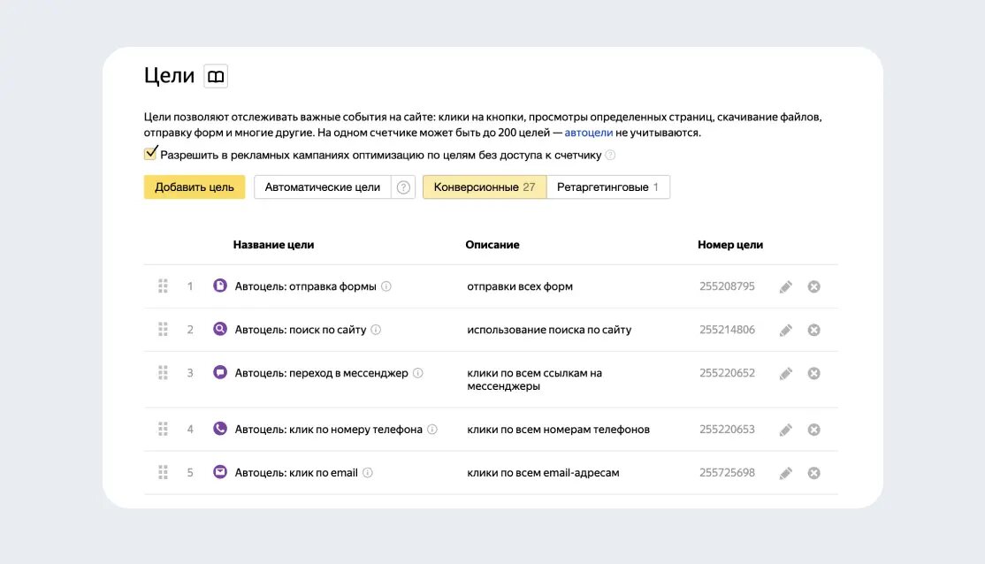
Task: Click goal number 255220652
Action: [x=727, y=373]
